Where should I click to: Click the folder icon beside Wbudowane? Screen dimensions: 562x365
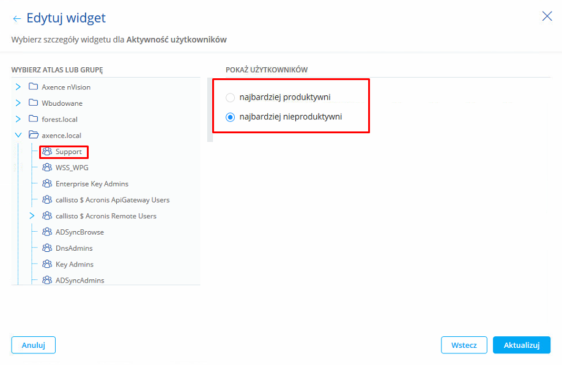tap(34, 103)
